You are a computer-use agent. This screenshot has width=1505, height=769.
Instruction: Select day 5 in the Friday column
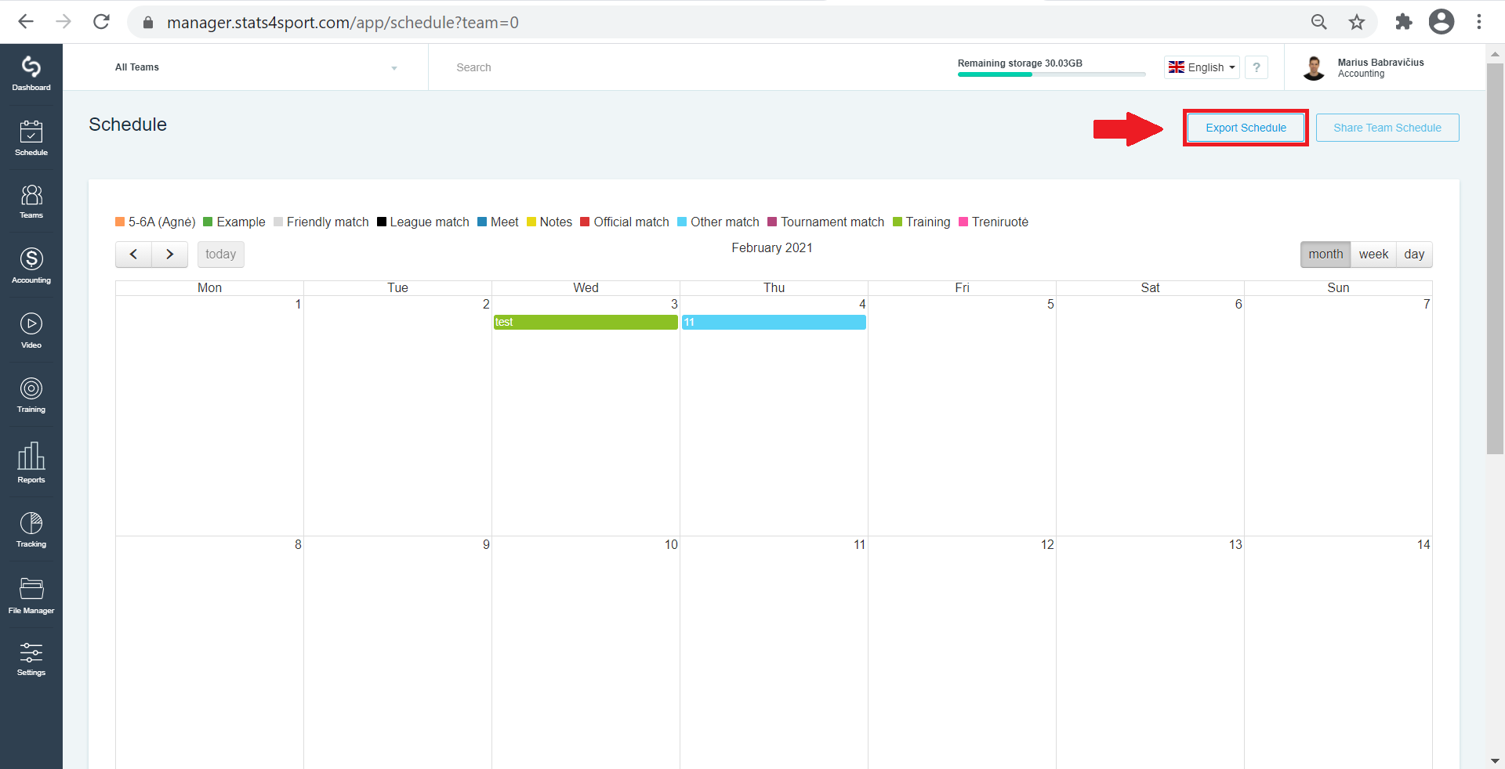1050,304
